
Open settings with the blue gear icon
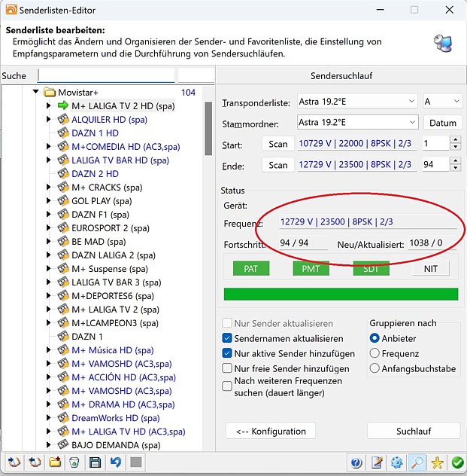[397, 462]
